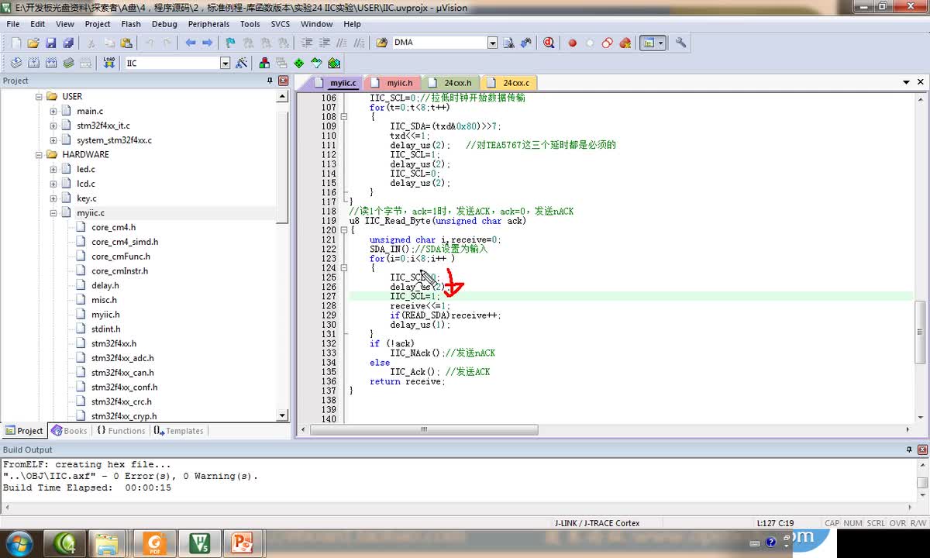The image size is (930, 558).
Task: Fold the code block at line 120
Action: (344, 230)
